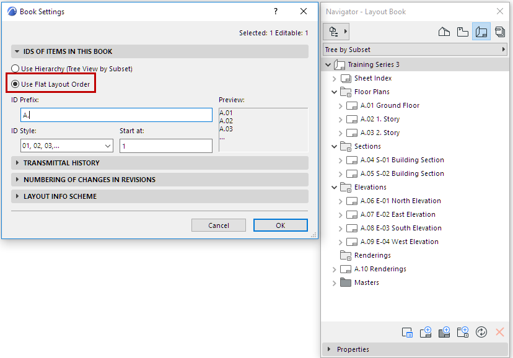The width and height of the screenshot is (513, 358).
Task: Select the Sheet Index item
Action: point(366,79)
